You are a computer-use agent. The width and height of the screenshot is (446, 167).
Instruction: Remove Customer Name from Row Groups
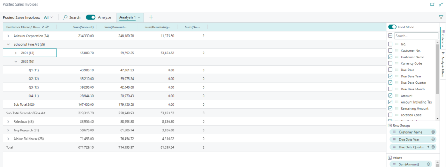click(x=433, y=132)
